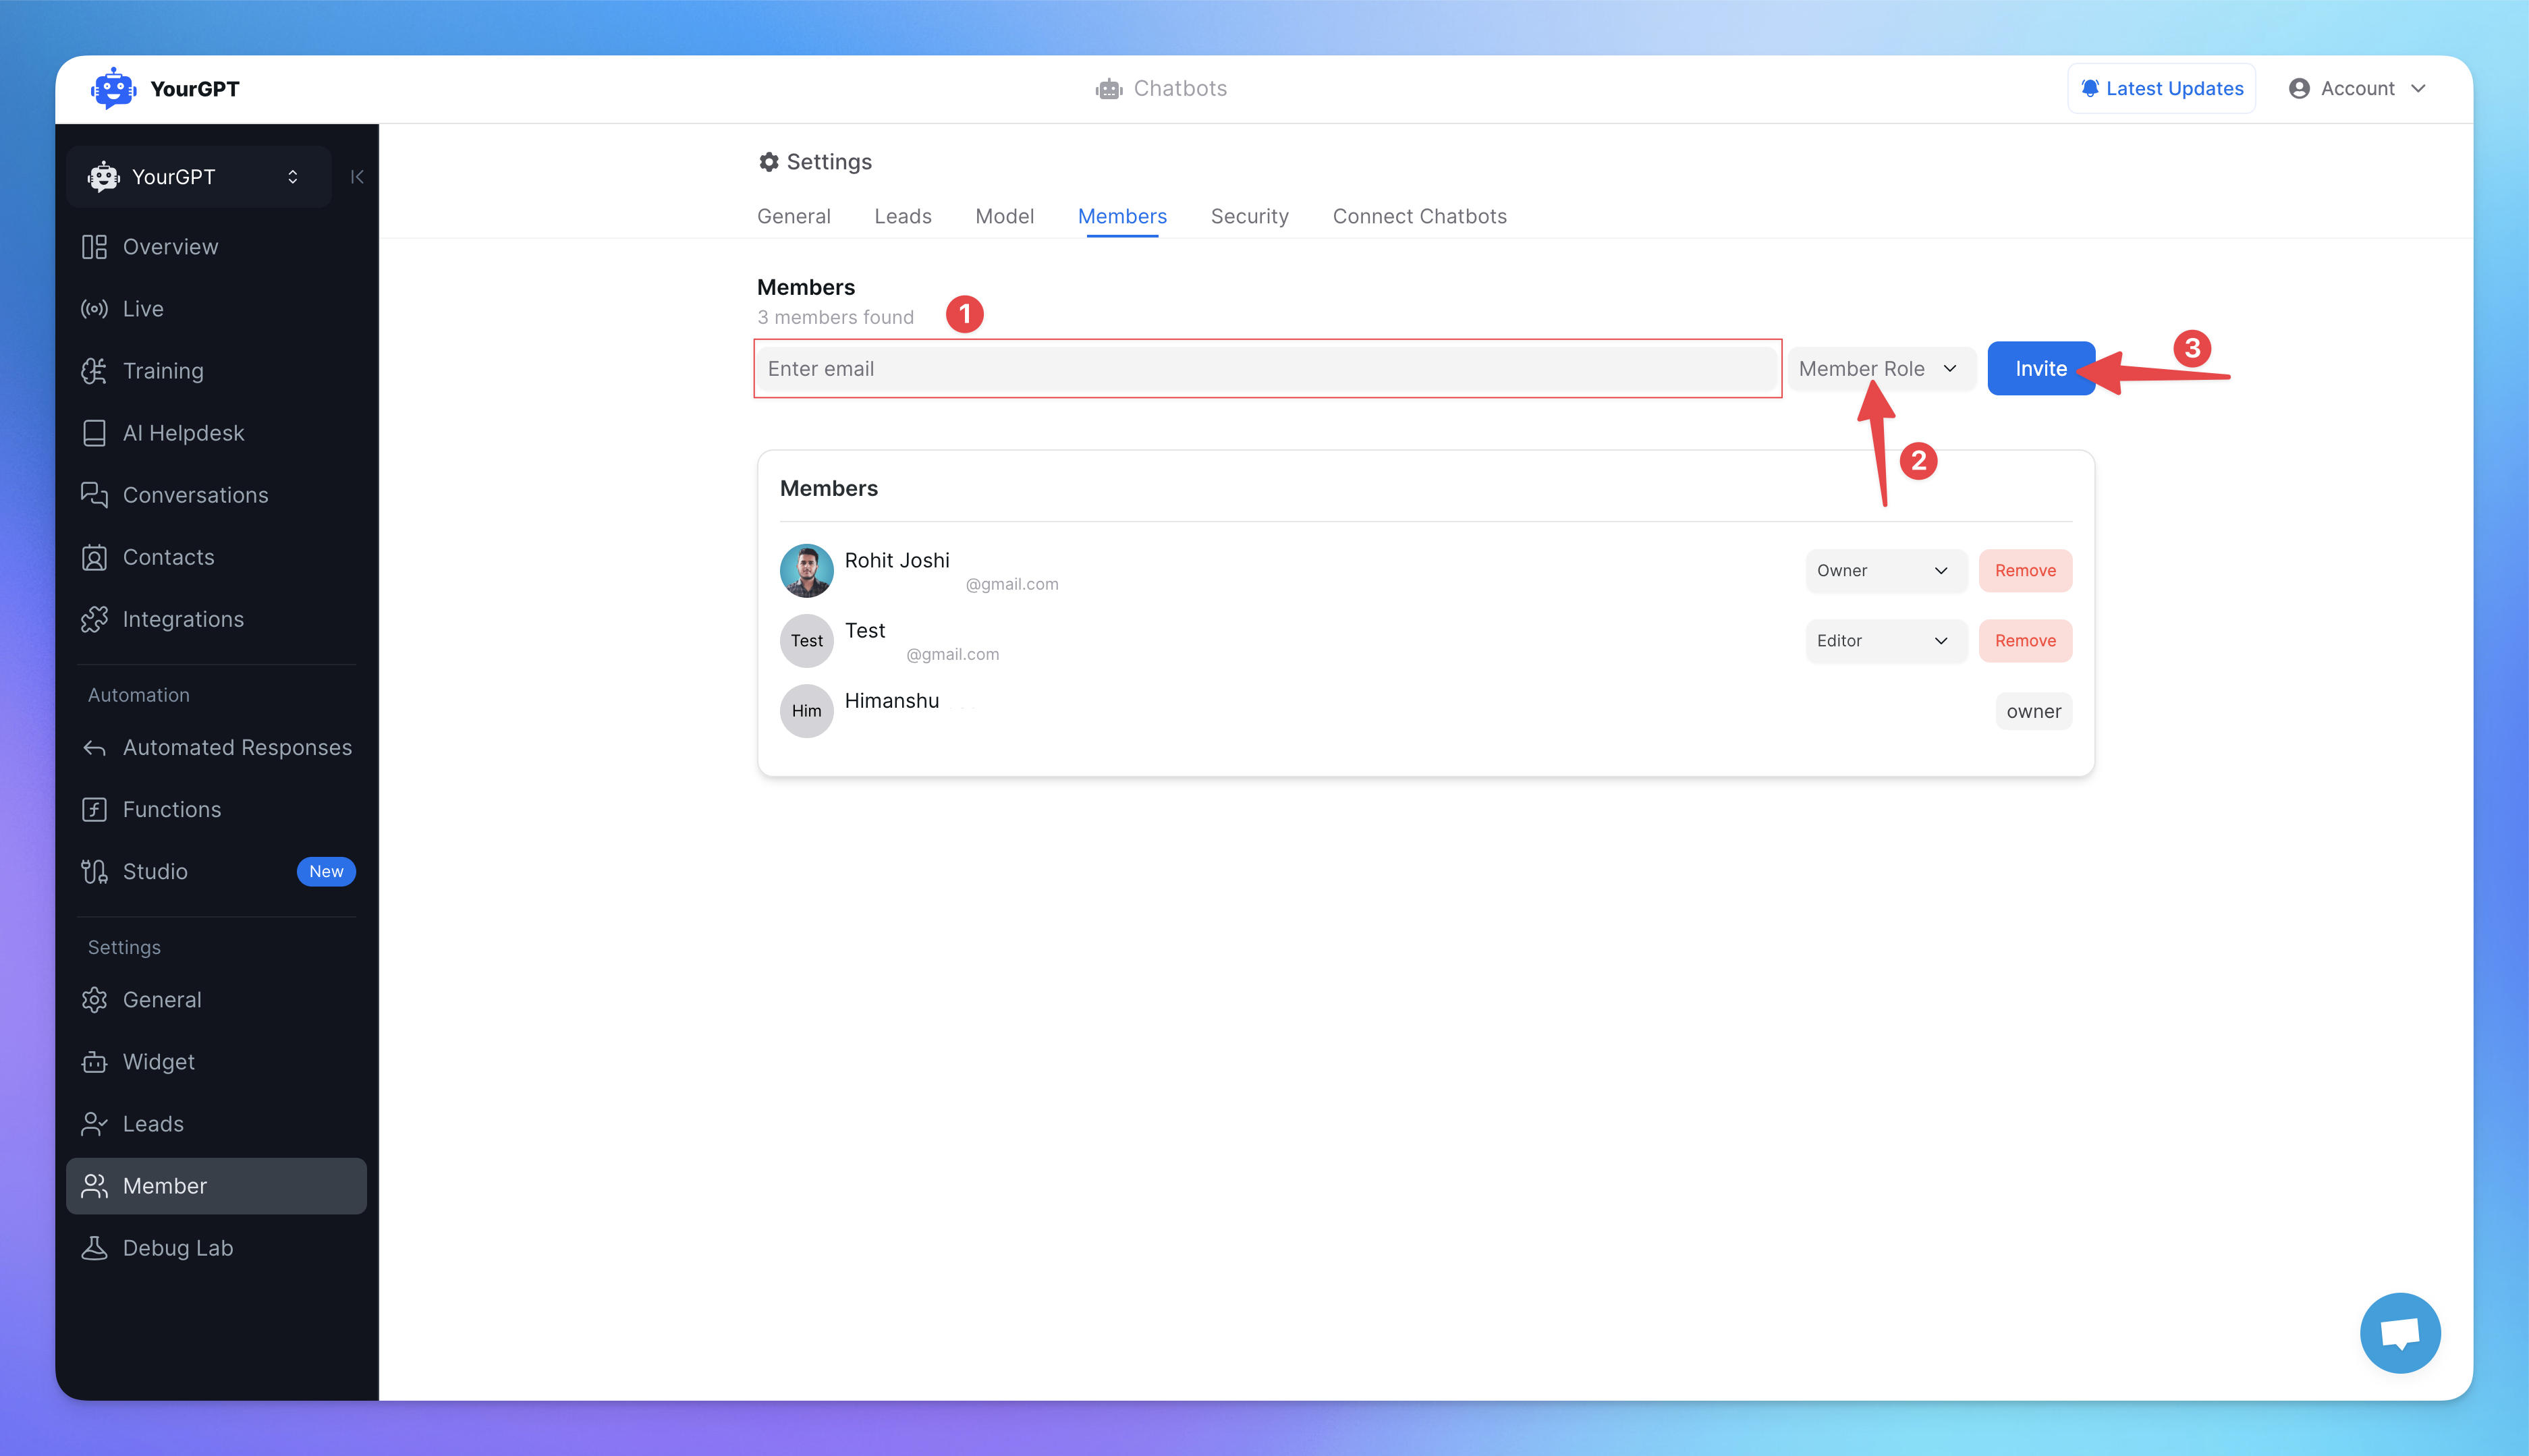2529x1456 pixels.
Task: Click the Himanshu member name
Action: point(891,701)
